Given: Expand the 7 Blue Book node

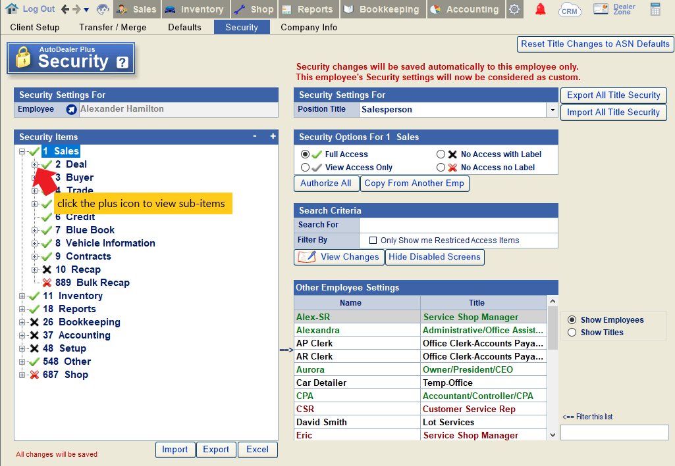Looking at the screenshot, I should pos(34,230).
